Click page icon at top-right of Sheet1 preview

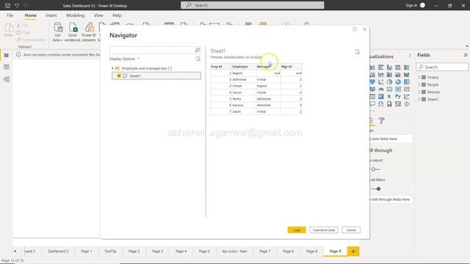(358, 52)
